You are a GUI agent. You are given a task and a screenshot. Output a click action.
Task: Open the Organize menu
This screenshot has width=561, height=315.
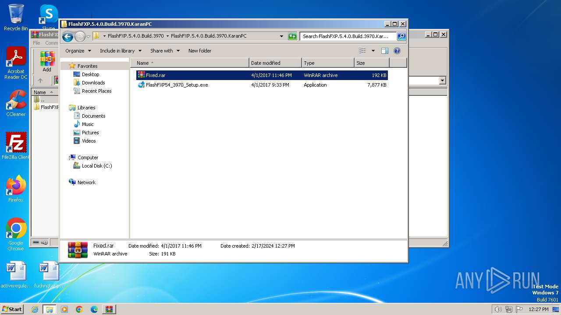(78, 51)
